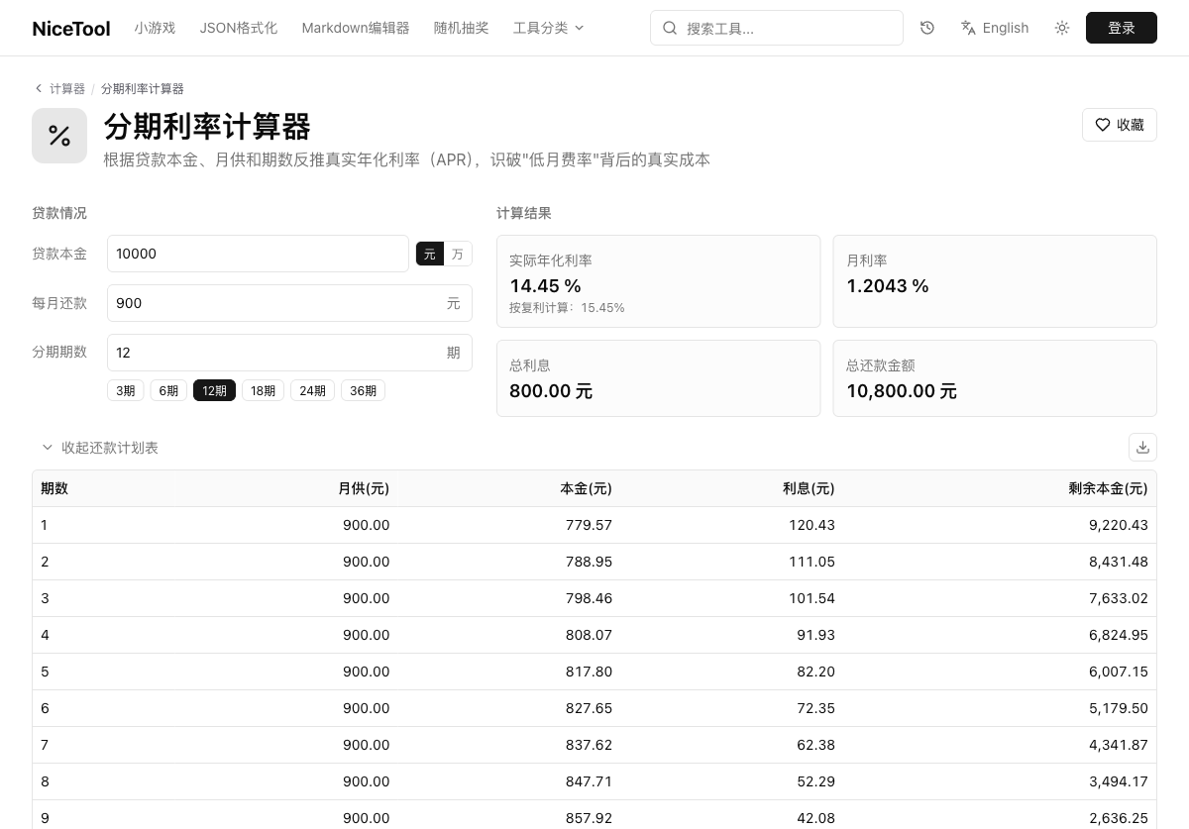Click the percent calculator icon
The width and height of the screenshot is (1189, 829).
[x=59, y=136]
